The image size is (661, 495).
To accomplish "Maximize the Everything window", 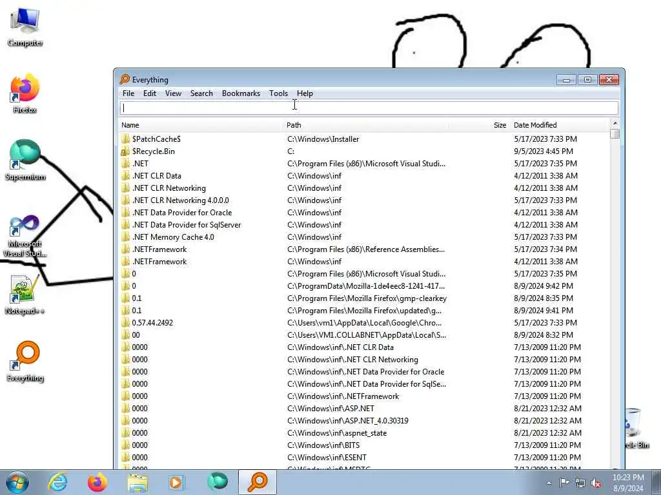I will click(x=587, y=79).
